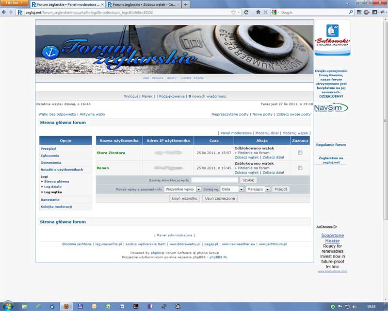Open the Wszystkie wpisy dropdown
This screenshot has height=311, width=388.
point(182,189)
